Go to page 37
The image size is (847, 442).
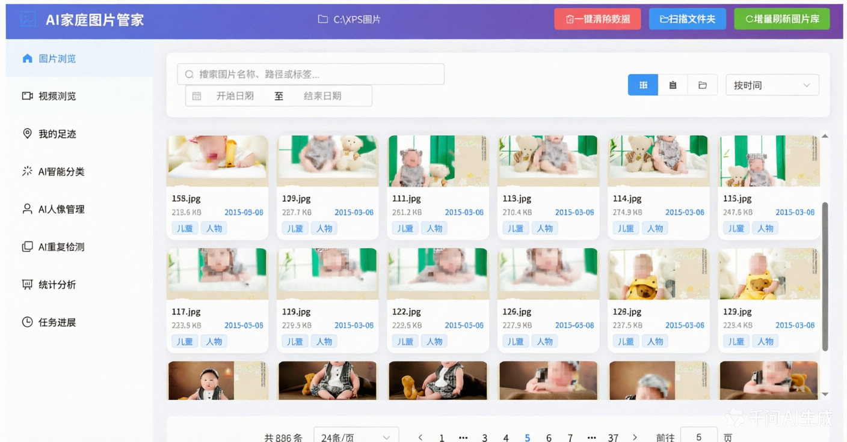coord(613,438)
